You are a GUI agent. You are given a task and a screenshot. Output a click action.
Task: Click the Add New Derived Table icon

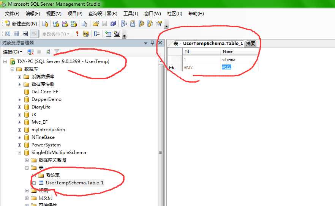click(117, 34)
